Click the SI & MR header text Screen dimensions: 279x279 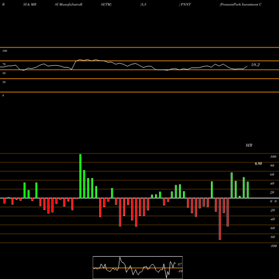click(x=30, y=4)
